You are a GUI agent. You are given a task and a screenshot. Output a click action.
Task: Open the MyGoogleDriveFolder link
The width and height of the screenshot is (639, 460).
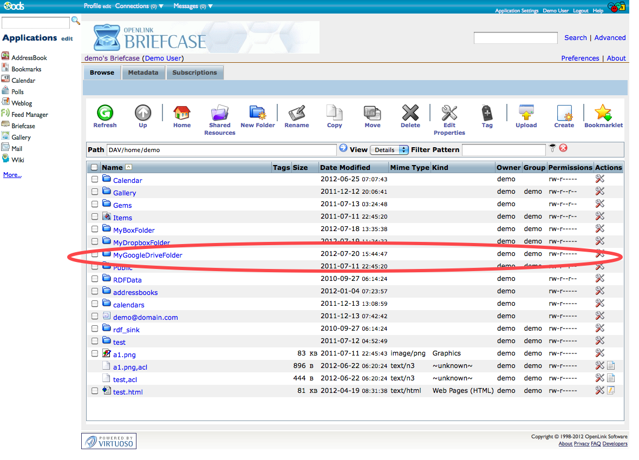[x=147, y=255]
